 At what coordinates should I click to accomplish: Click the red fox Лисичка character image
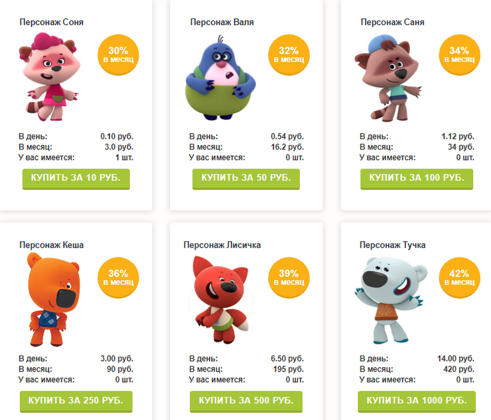[x=220, y=300]
